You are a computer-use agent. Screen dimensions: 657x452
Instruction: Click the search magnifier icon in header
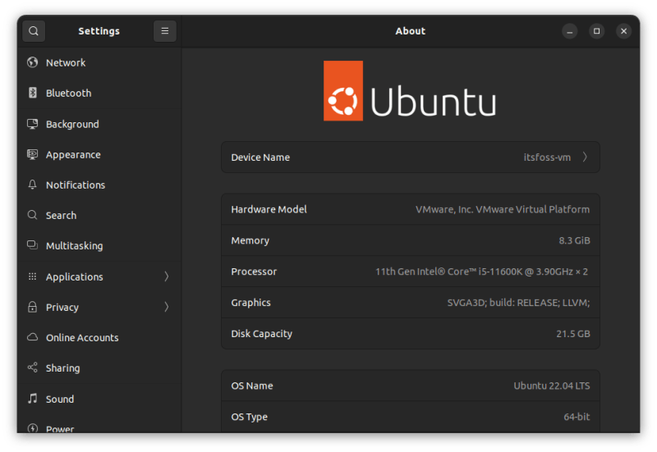[33, 31]
